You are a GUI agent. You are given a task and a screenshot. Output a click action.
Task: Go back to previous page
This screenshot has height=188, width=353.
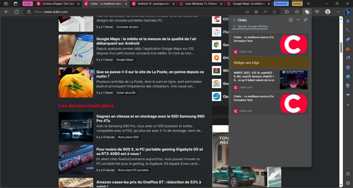point(6,12)
